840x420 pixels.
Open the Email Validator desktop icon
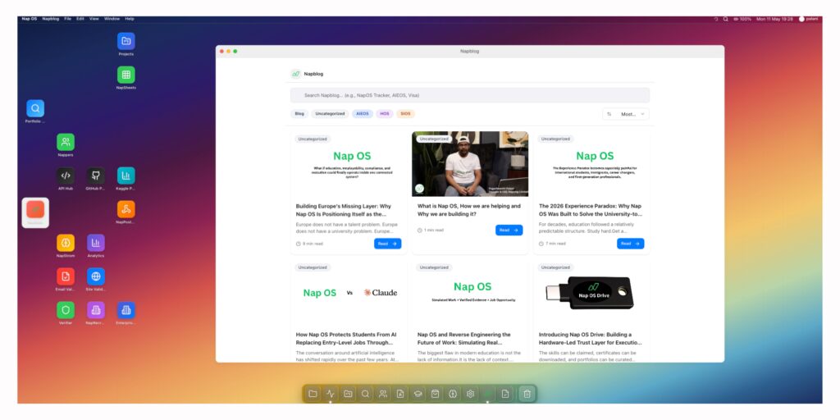[66, 276]
